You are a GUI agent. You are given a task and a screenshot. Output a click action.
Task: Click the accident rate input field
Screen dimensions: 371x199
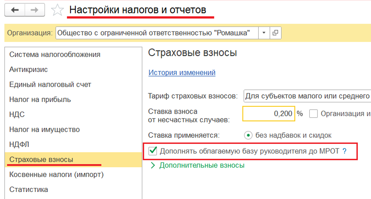[268, 114]
